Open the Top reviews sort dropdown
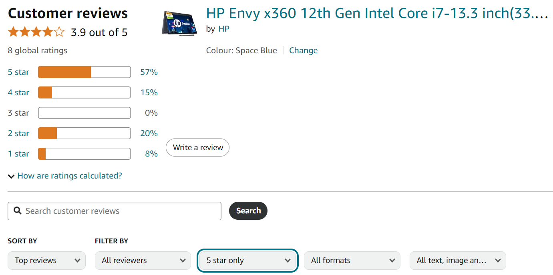Viewport: 553px width, 275px height. coord(46,260)
